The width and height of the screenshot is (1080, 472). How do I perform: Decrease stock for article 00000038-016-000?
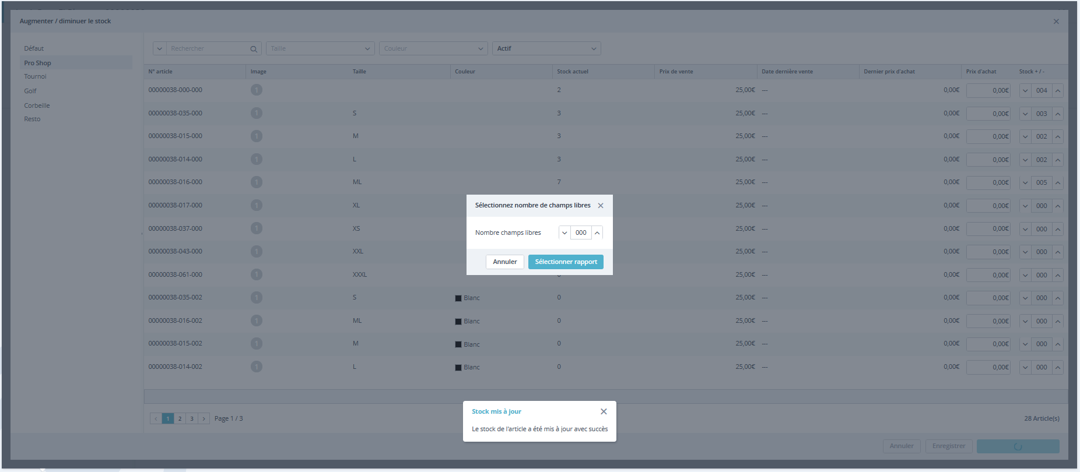coord(1025,182)
